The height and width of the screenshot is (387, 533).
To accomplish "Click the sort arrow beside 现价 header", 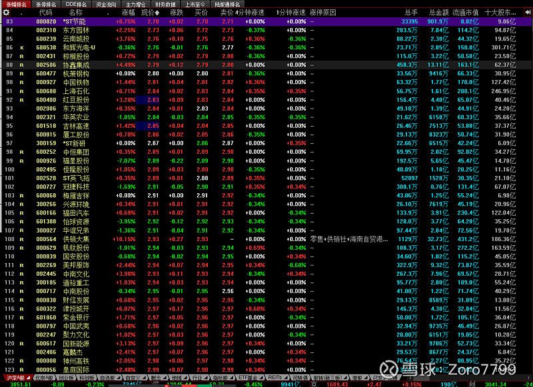I will tap(157, 13).
